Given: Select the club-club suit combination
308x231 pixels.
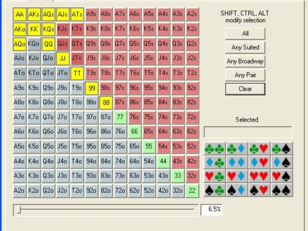Looking at the screenshot, I should [x=215, y=149].
